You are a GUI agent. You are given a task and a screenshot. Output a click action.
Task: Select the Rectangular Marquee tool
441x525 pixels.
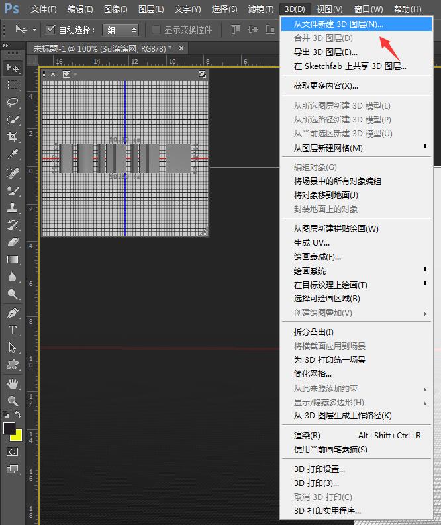coord(13,85)
